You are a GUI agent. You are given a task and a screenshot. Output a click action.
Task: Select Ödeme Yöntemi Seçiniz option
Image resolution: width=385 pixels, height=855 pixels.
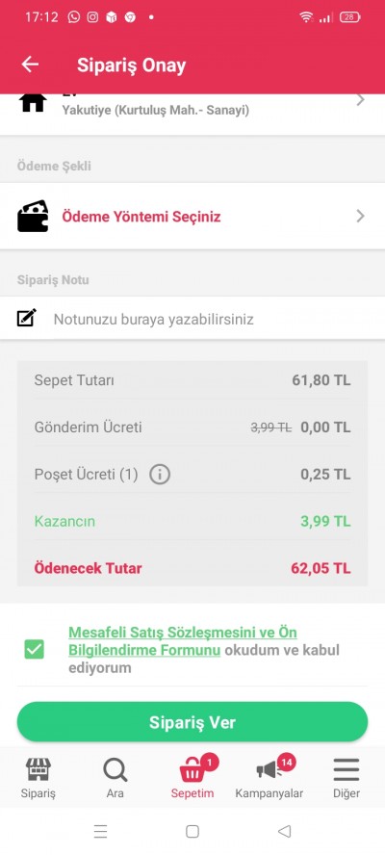point(141,217)
